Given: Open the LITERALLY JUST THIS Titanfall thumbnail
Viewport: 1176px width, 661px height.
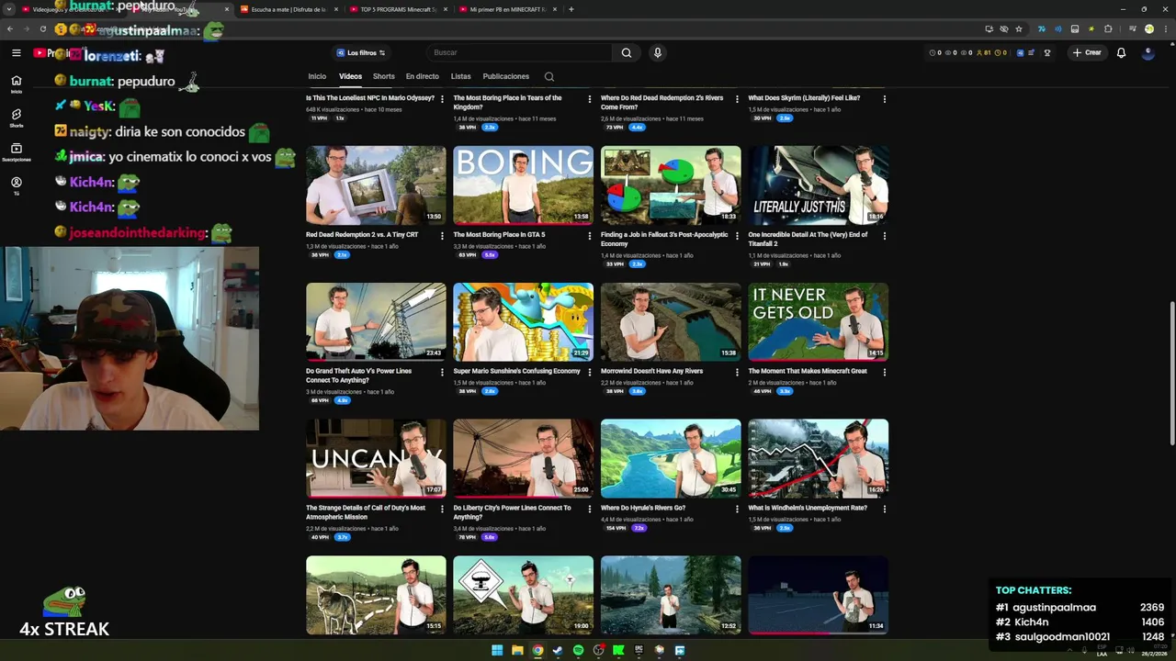Looking at the screenshot, I should pos(818,185).
